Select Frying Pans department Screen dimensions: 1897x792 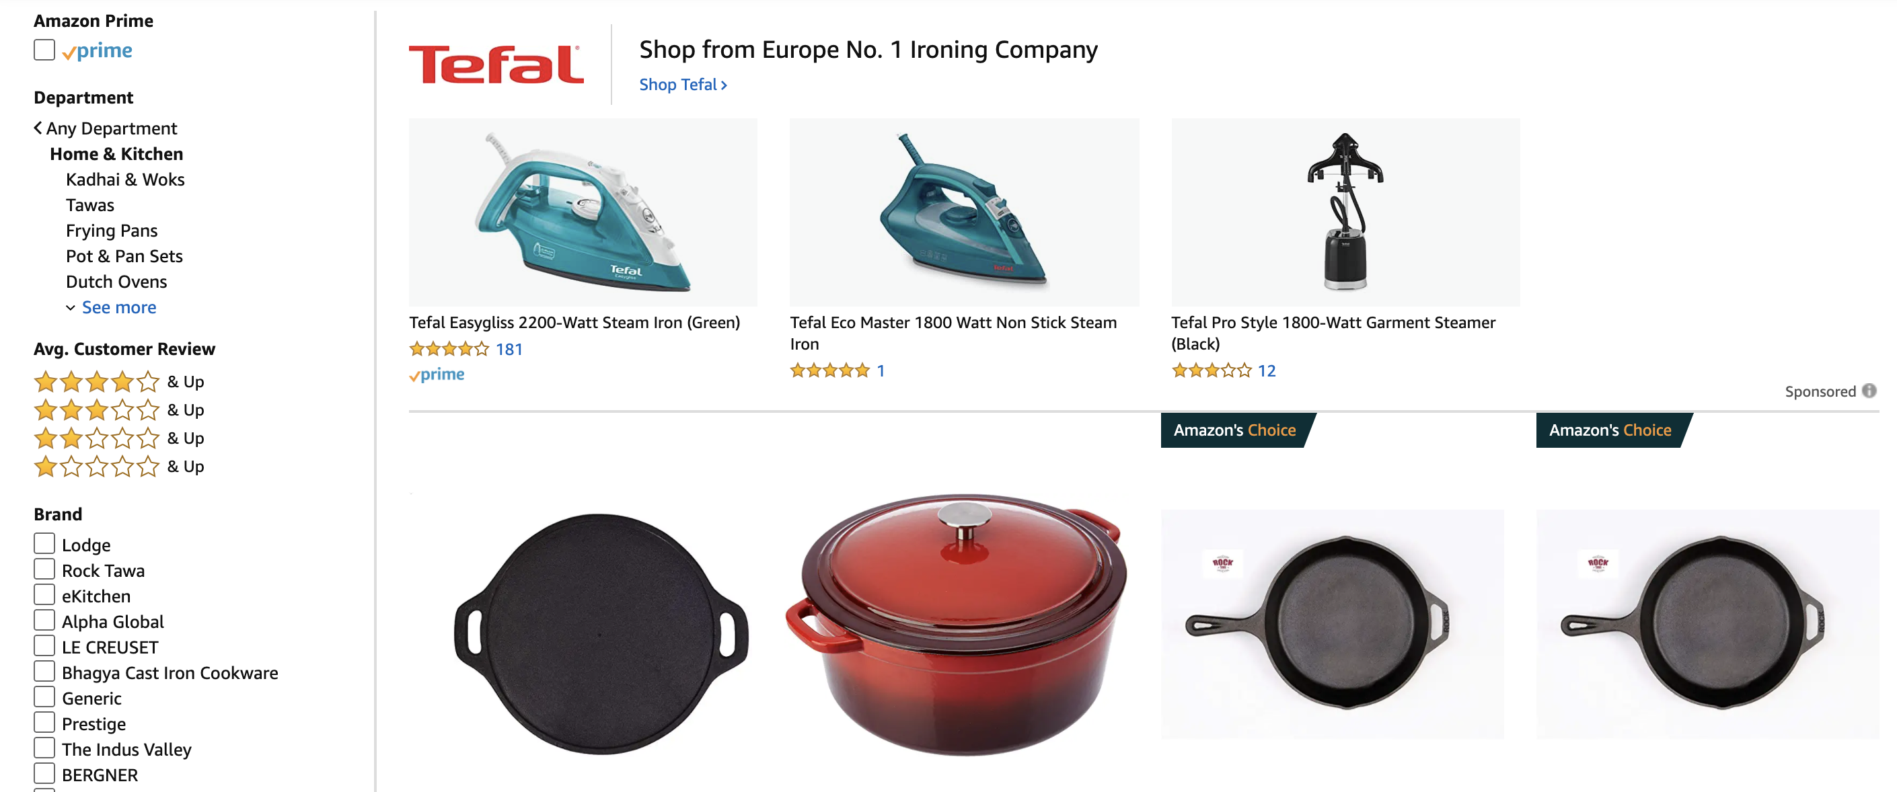tap(111, 231)
